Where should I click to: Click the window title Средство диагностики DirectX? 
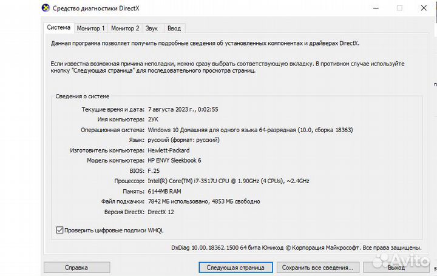pyautogui.click(x=96, y=8)
